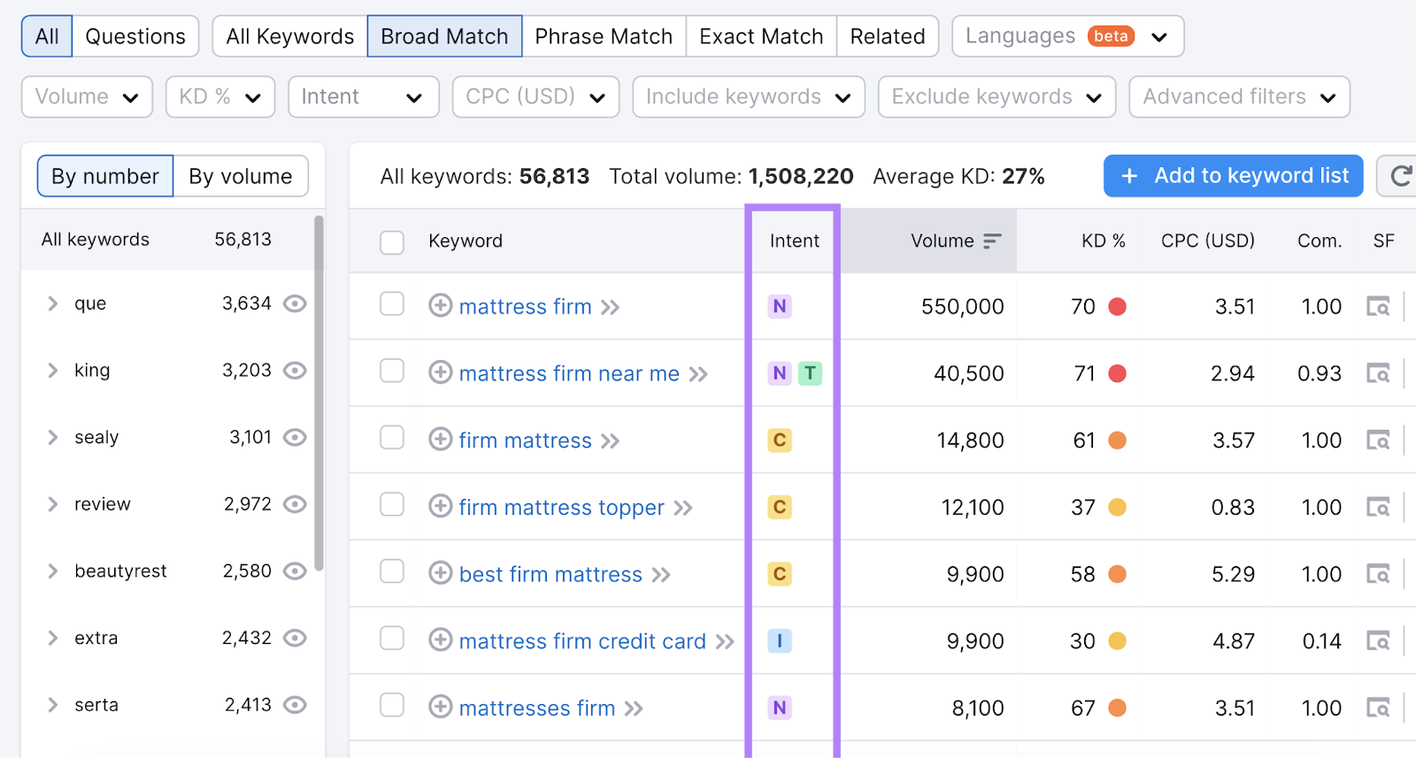Toggle eye icon for the que group

click(295, 303)
